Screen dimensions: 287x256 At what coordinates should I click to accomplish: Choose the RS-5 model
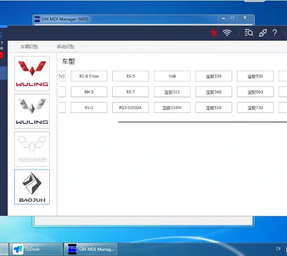point(131,76)
